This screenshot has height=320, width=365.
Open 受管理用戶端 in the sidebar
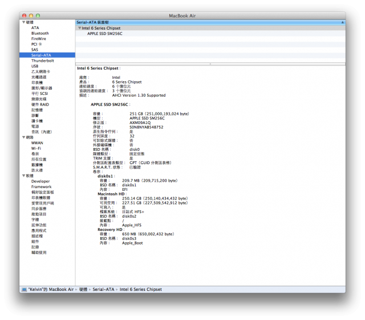pyautogui.click(x=43, y=203)
